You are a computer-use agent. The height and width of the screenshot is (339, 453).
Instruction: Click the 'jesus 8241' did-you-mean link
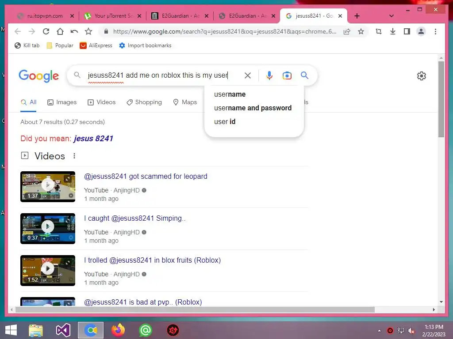click(x=93, y=139)
